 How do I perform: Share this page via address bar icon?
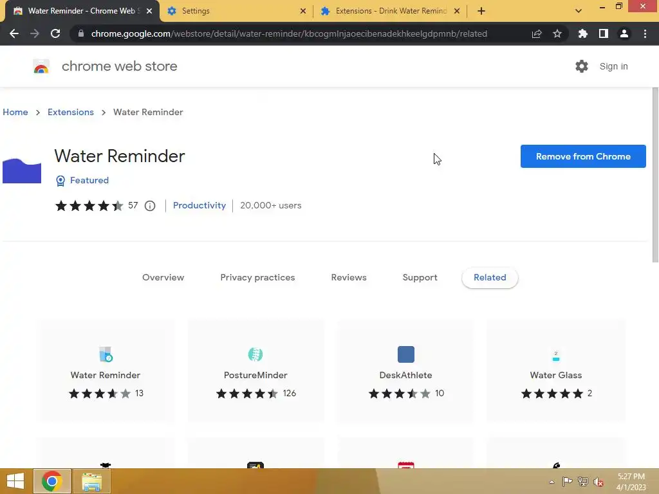pyautogui.click(x=537, y=33)
